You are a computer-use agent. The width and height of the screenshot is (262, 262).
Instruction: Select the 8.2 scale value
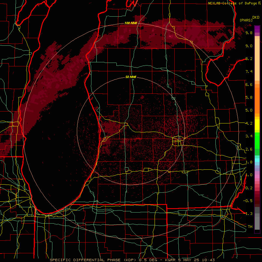pyautogui.click(x=249, y=59)
